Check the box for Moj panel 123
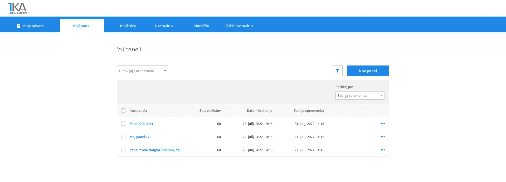Screen dimensions: 506x182 [x=123, y=137]
